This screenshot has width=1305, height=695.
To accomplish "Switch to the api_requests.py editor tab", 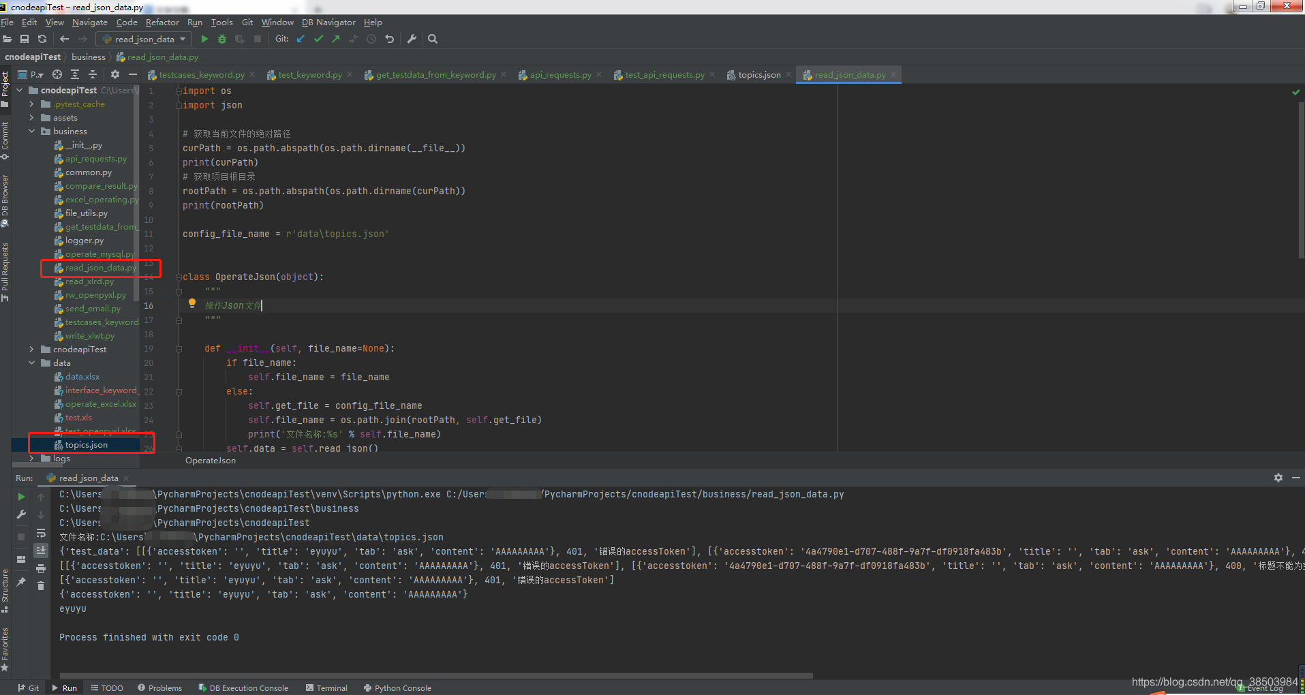I will coord(560,75).
